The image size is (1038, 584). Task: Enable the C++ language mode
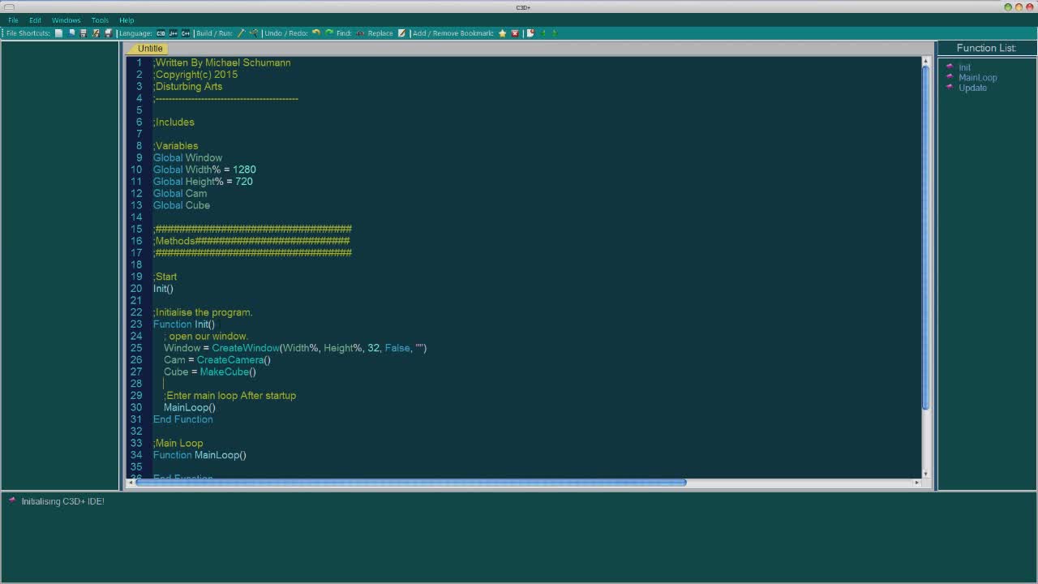click(184, 33)
